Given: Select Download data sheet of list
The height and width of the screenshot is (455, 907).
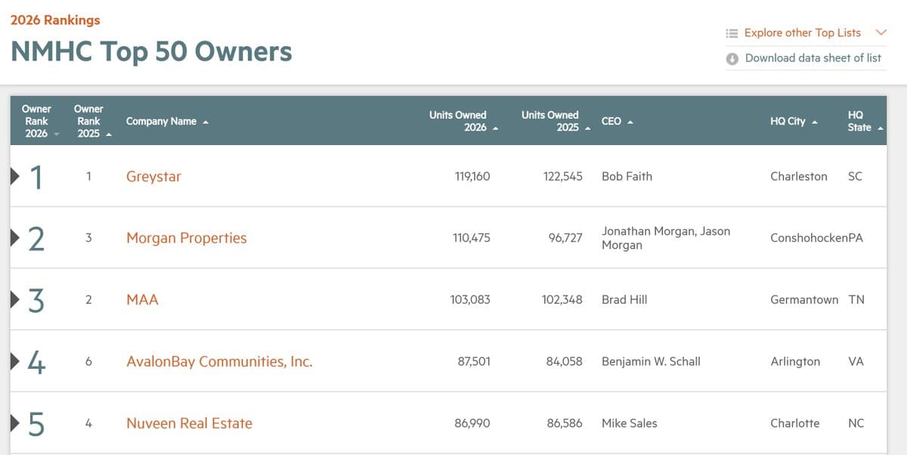Looking at the screenshot, I should click(x=812, y=57).
